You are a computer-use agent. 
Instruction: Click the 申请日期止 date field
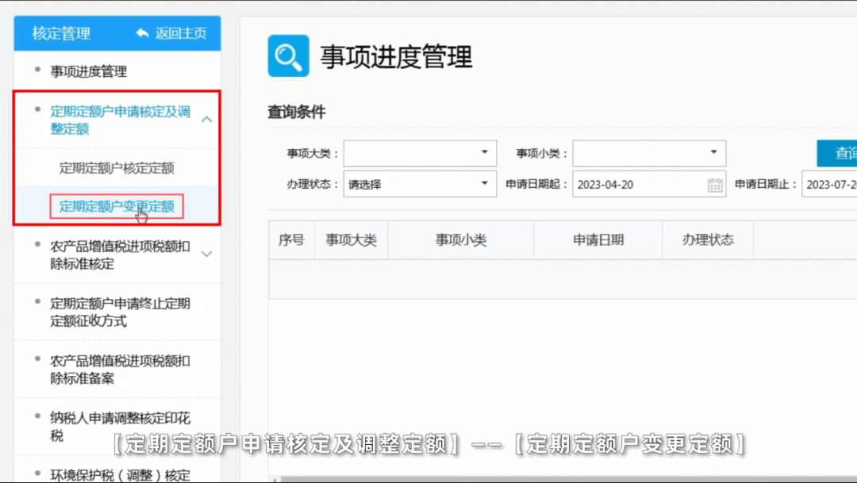(x=829, y=185)
